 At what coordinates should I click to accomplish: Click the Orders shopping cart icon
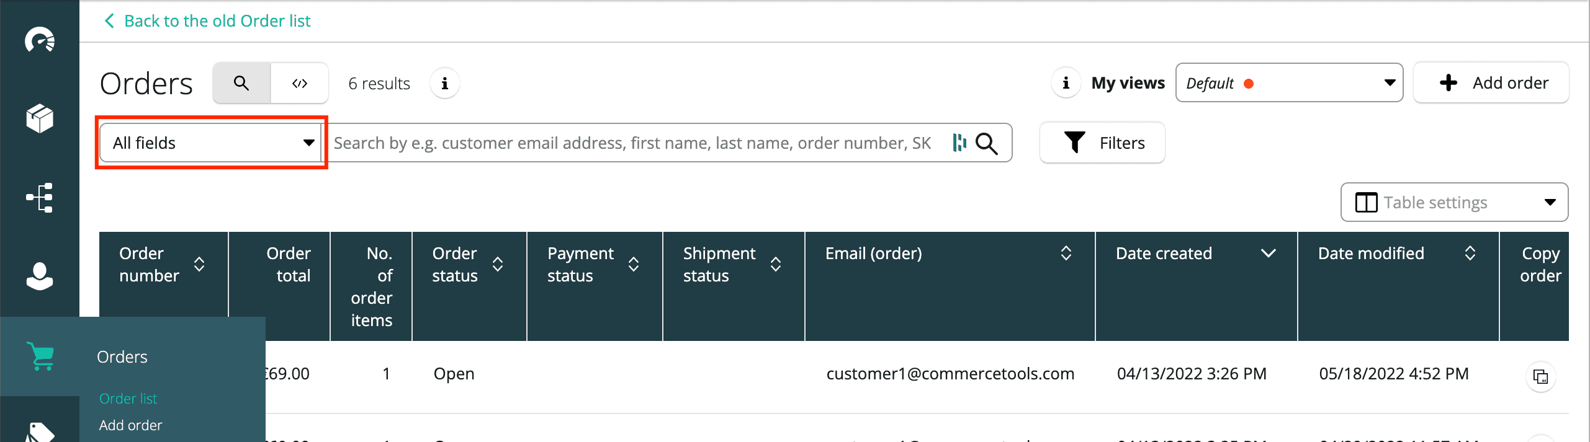[x=41, y=356]
